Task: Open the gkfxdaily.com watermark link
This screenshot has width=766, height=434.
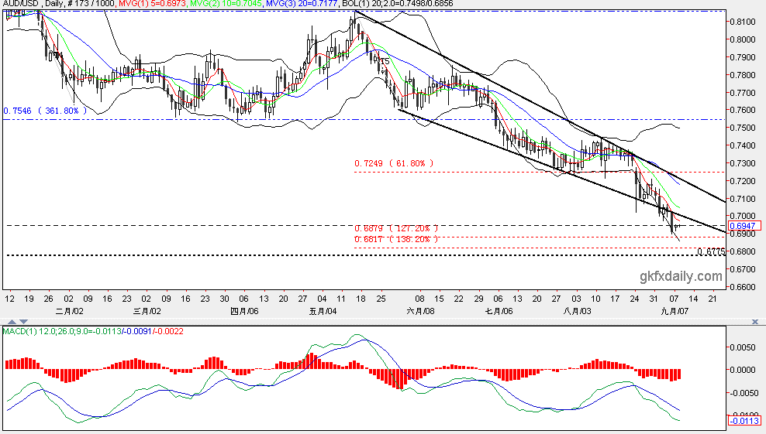Action: click(x=681, y=276)
